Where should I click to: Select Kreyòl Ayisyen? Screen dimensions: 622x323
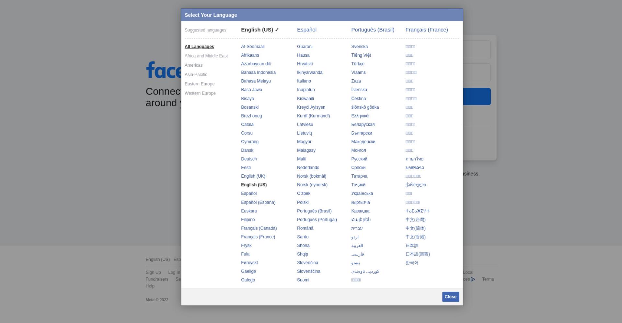click(x=311, y=107)
